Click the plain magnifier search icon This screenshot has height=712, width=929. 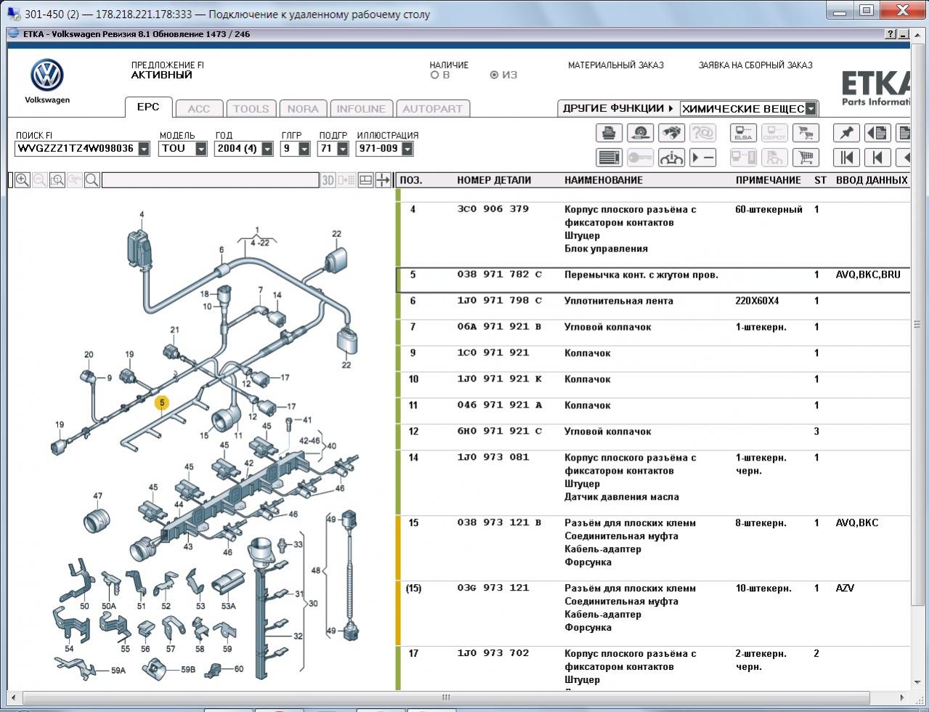tap(92, 180)
